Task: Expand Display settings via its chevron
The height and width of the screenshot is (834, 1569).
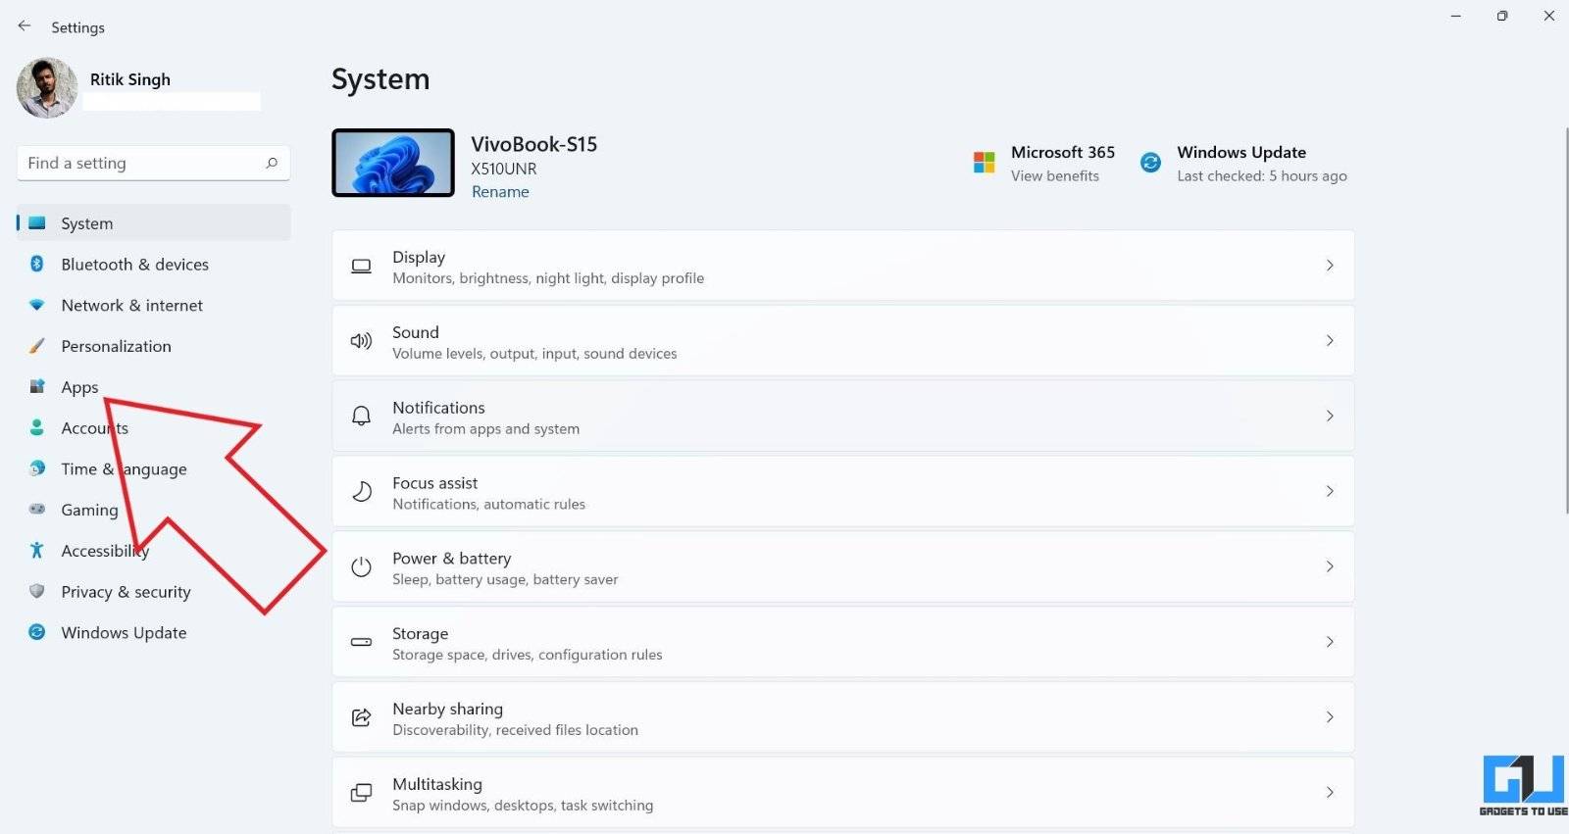Action: (1330, 266)
